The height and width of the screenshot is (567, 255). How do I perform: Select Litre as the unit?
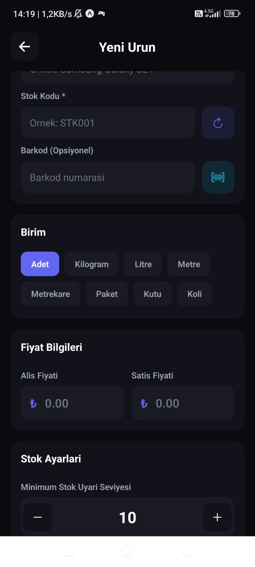pos(143,264)
